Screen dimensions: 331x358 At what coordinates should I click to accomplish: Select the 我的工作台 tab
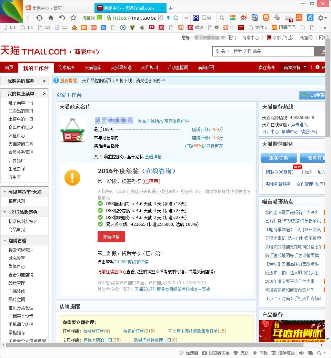coord(36,68)
